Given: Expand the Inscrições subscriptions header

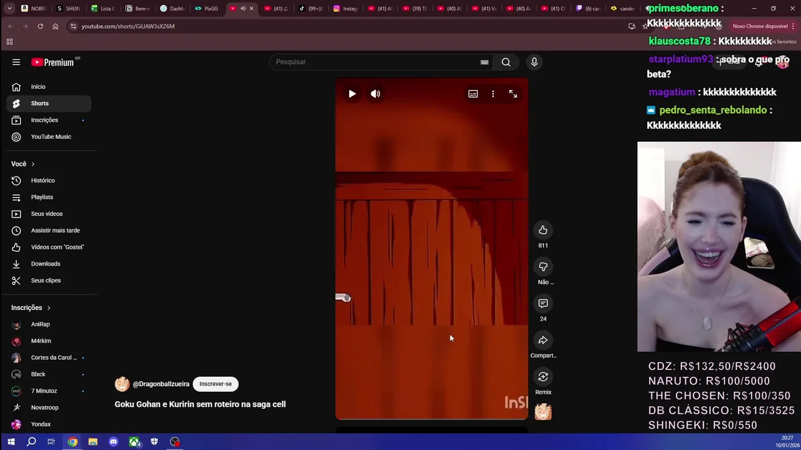Looking at the screenshot, I should 31,307.
